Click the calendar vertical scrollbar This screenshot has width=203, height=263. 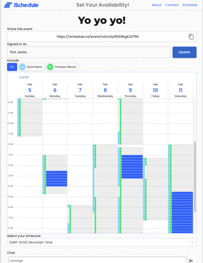pyautogui.click(x=195, y=177)
